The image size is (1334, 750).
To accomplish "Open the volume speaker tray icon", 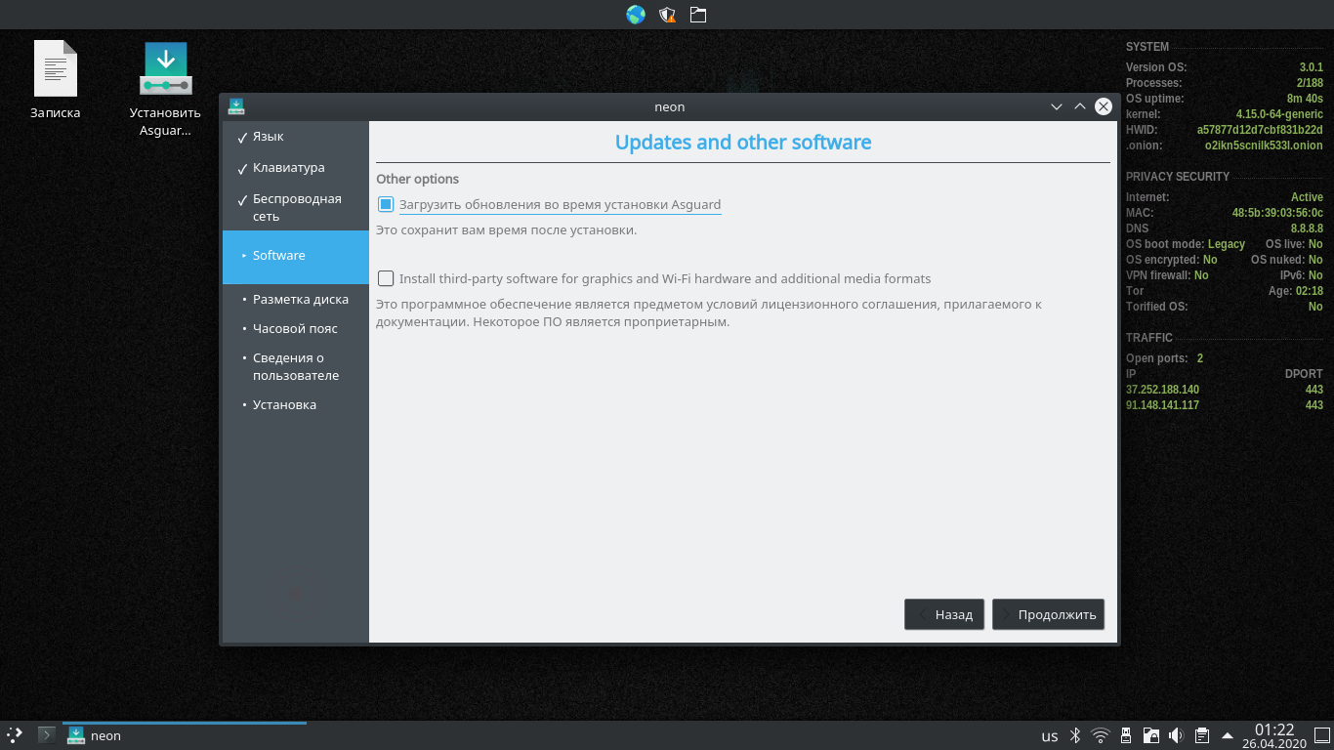I will [1177, 736].
